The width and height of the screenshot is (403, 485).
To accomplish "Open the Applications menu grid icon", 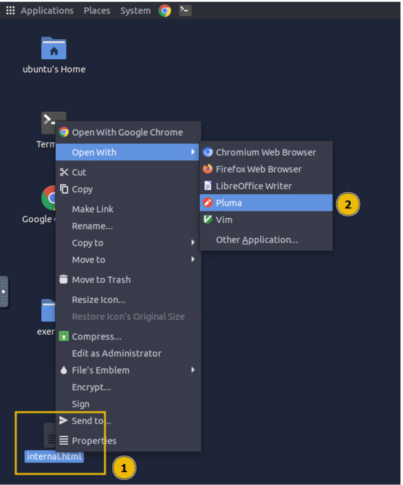I will [10, 10].
